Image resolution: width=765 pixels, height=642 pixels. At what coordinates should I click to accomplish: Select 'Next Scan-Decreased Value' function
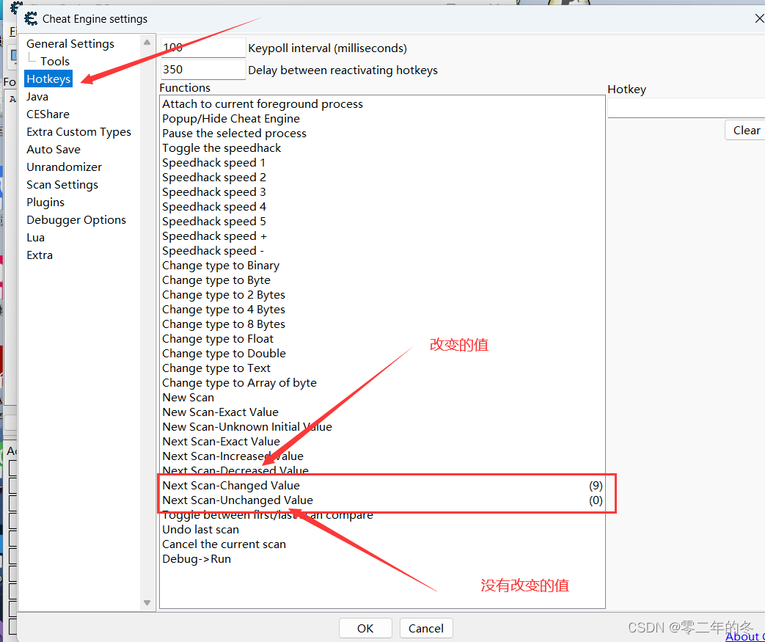pos(382,470)
